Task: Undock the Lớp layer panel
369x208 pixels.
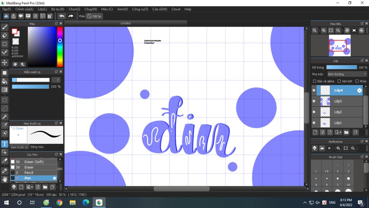Action: point(362,61)
